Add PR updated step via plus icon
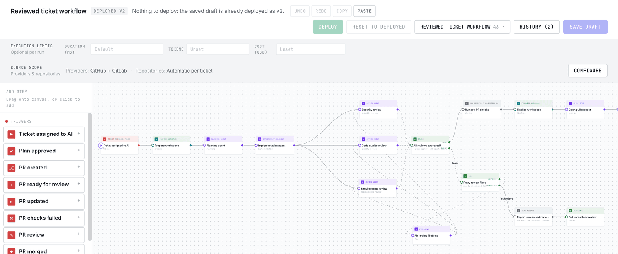The height and width of the screenshot is (254, 618). click(79, 201)
